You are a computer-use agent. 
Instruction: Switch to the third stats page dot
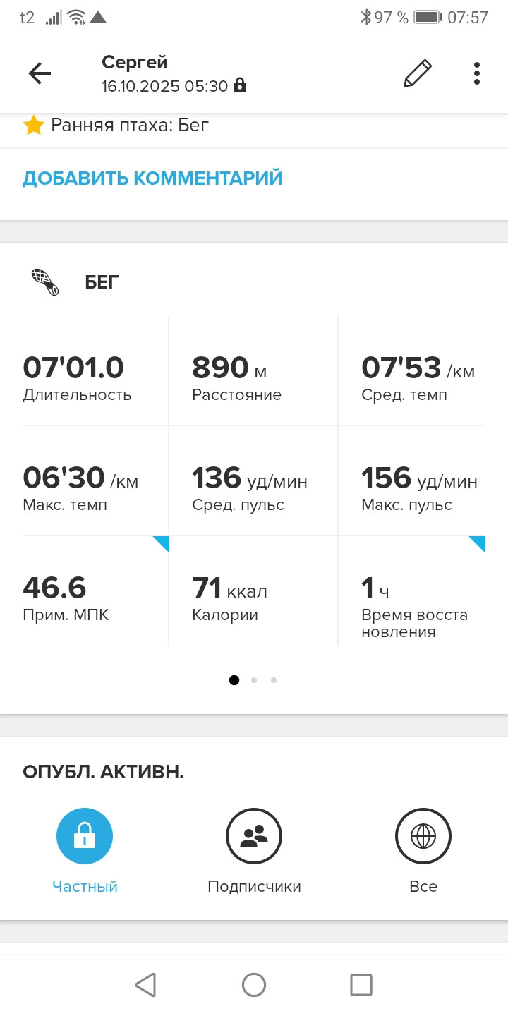274,680
